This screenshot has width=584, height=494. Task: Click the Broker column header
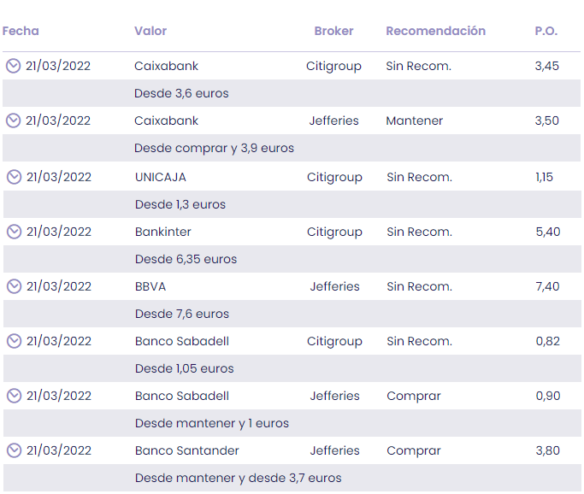(333, 31)
